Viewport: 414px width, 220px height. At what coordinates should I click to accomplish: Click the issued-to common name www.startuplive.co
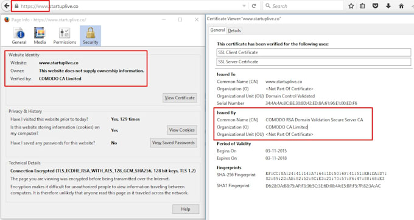tap(284, 82)
